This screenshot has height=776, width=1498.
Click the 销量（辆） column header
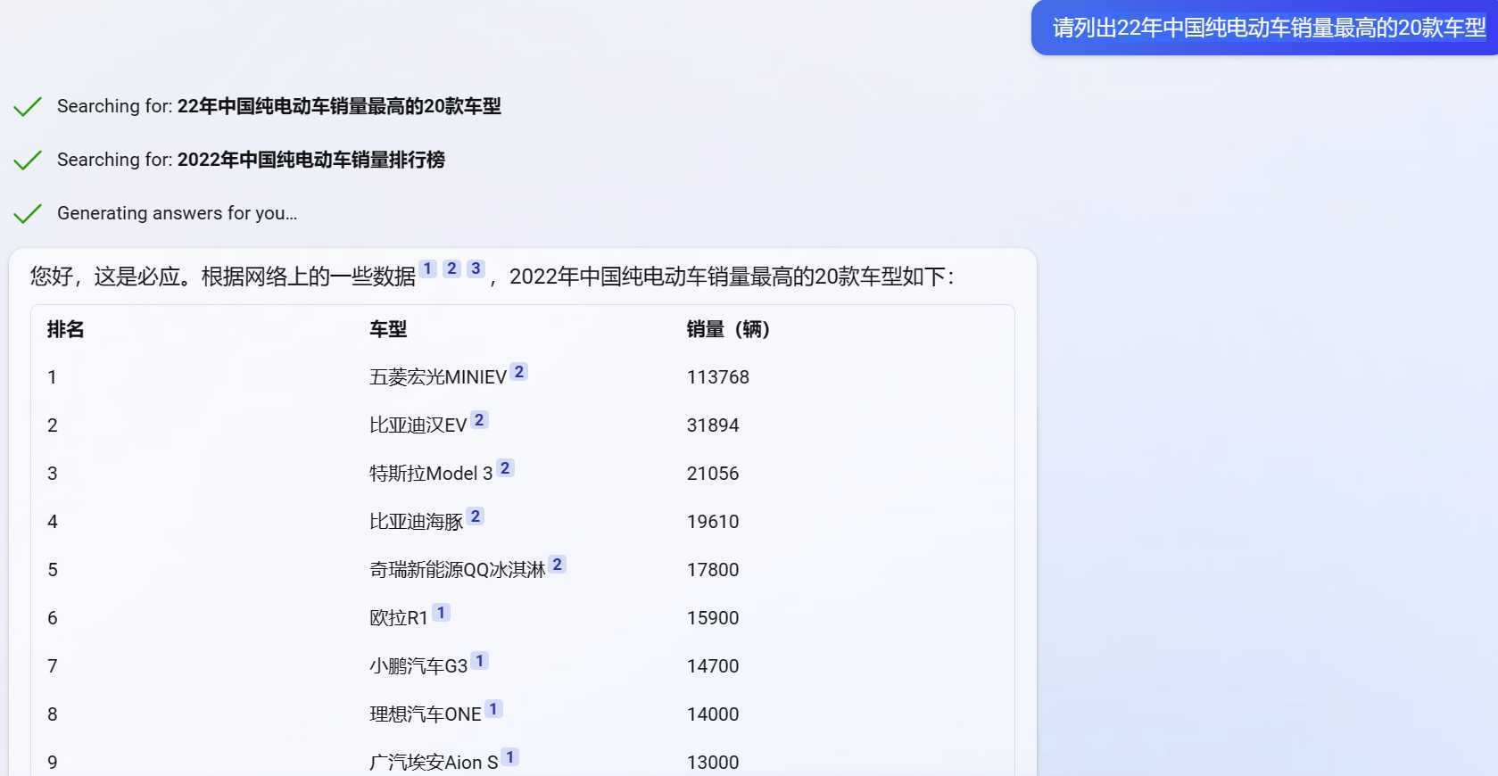[x=727, y=329]
